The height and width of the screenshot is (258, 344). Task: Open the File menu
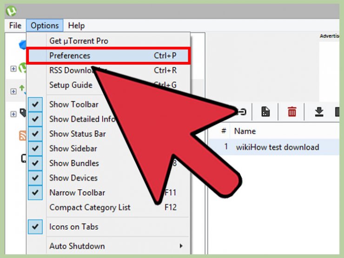pyautogui.click(x=15, y=26)
